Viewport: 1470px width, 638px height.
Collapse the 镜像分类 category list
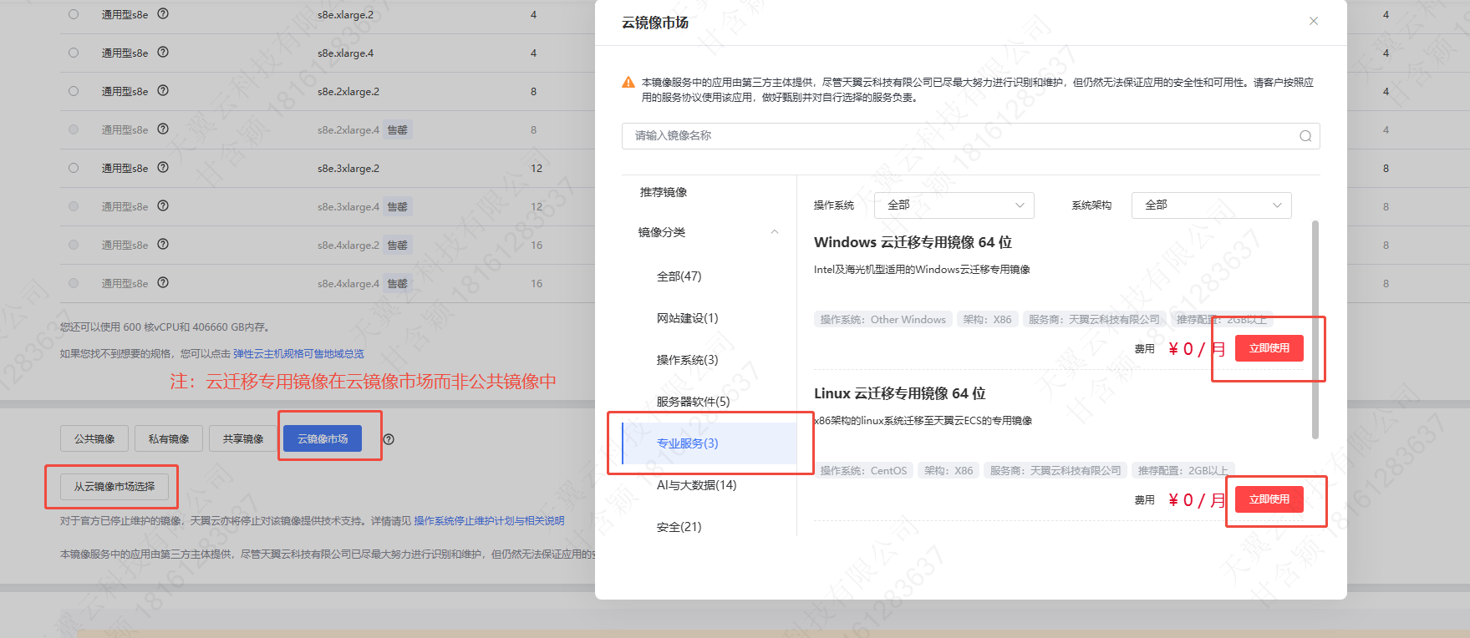775,232
